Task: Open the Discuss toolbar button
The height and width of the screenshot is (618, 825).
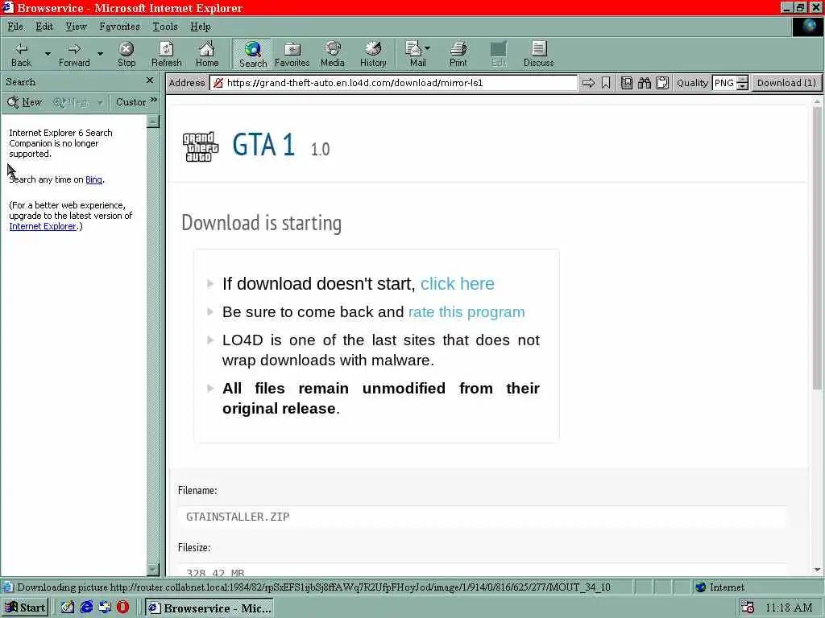Action: click(x=538, y=54)
